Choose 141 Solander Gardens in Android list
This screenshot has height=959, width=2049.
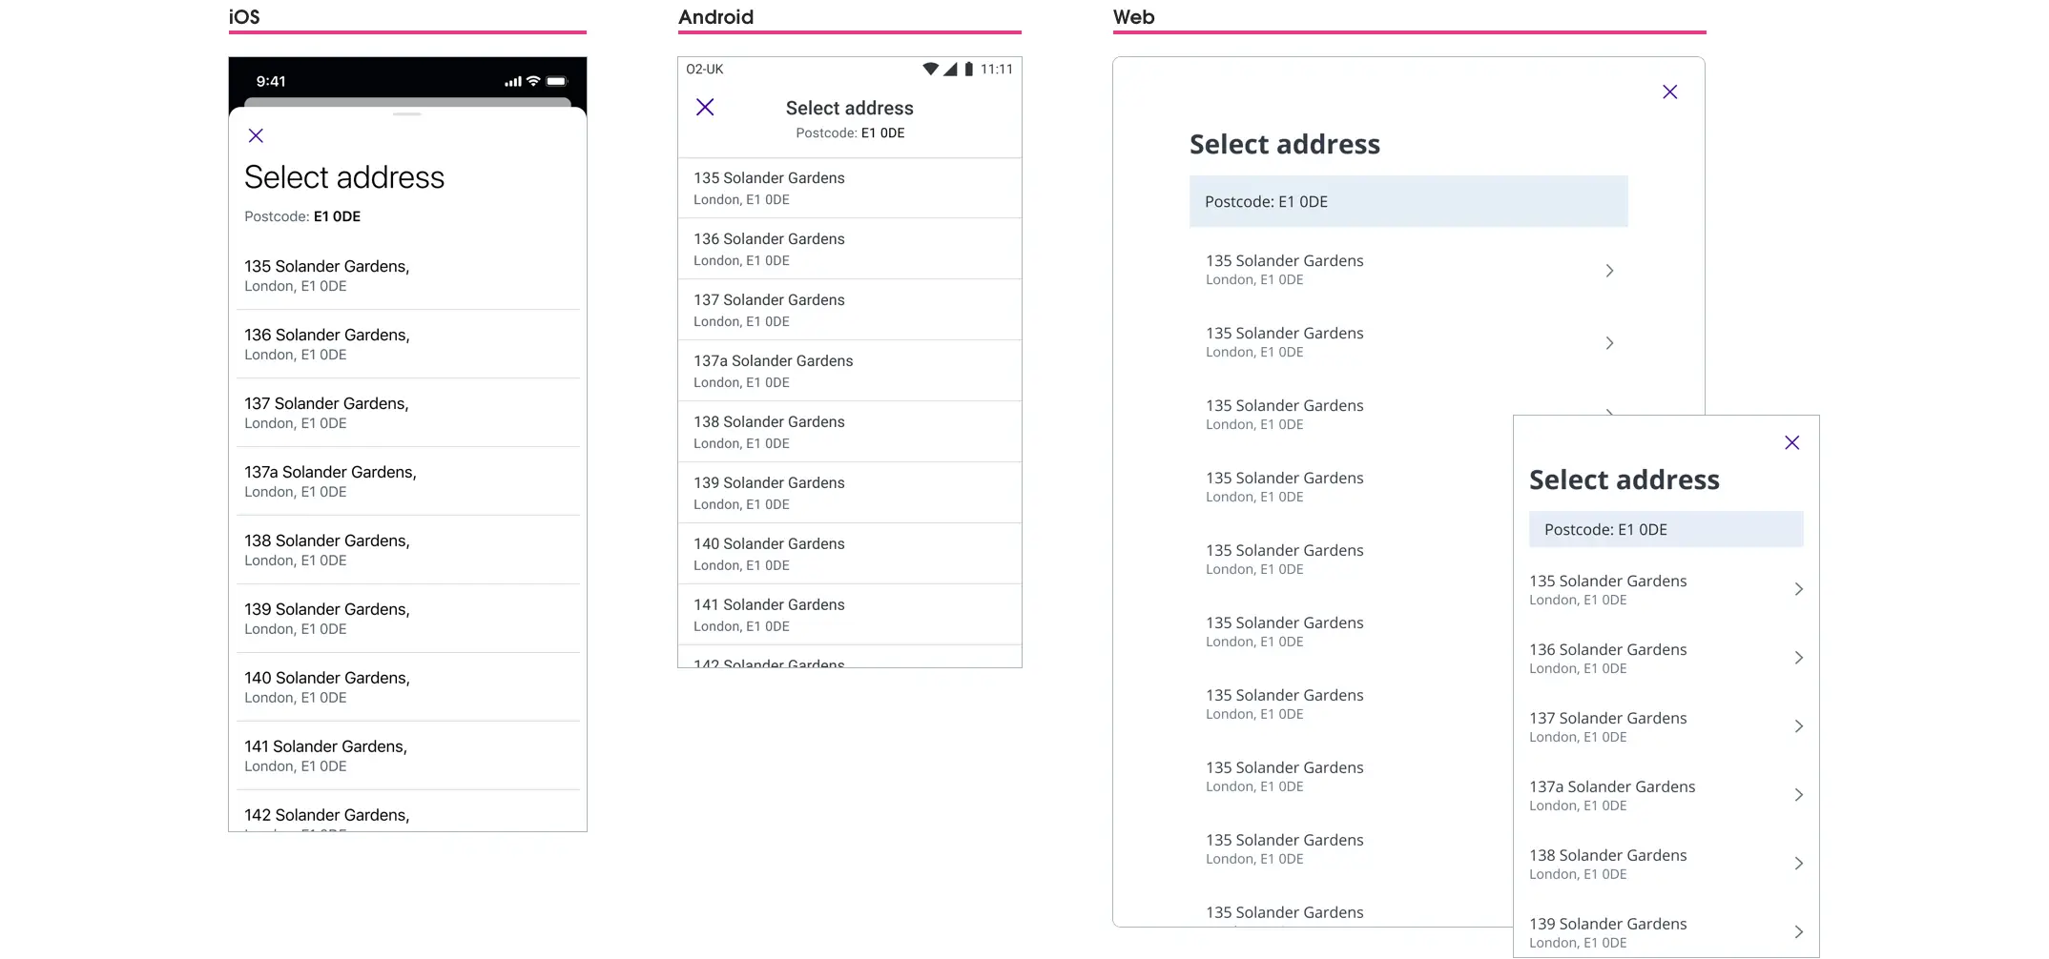[769, 614]
